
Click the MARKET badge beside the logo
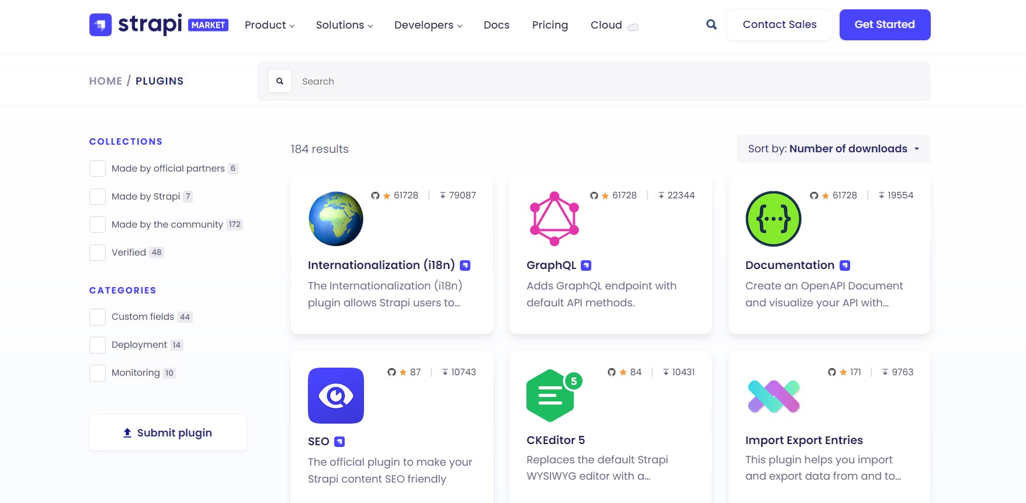point(208,25)
